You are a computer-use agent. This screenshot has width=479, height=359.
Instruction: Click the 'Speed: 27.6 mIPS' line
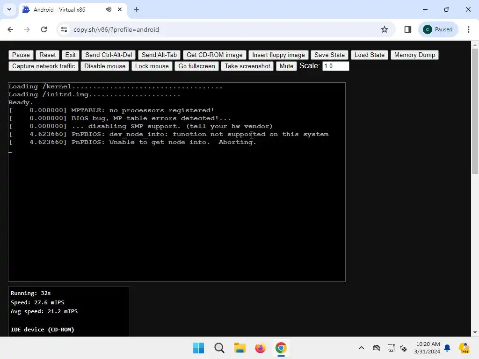pyautogui.click(x=37, y=302)
